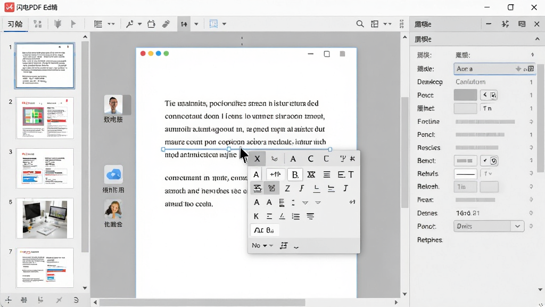Click the rotate page icon in toolbar

(x=151, y=24)
